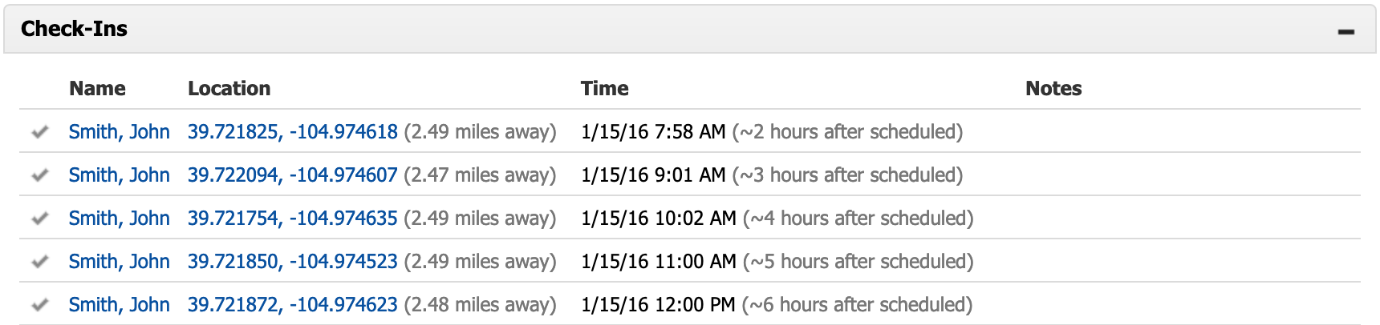Click the checkmark icon for 10:02 AM check-in
Viewport: 1380px width, 325px height.
tap(40, 219)
